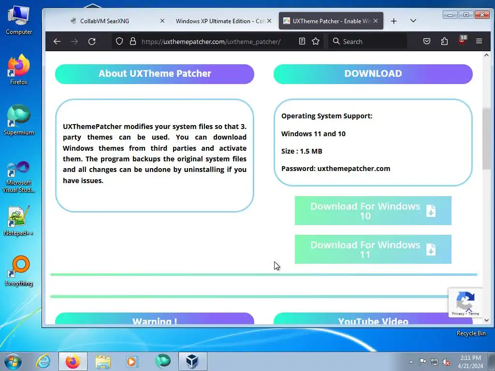Open uBlock Origin extension with badge 10
This screenshot has height=371, width=495.
coord(462,41)
